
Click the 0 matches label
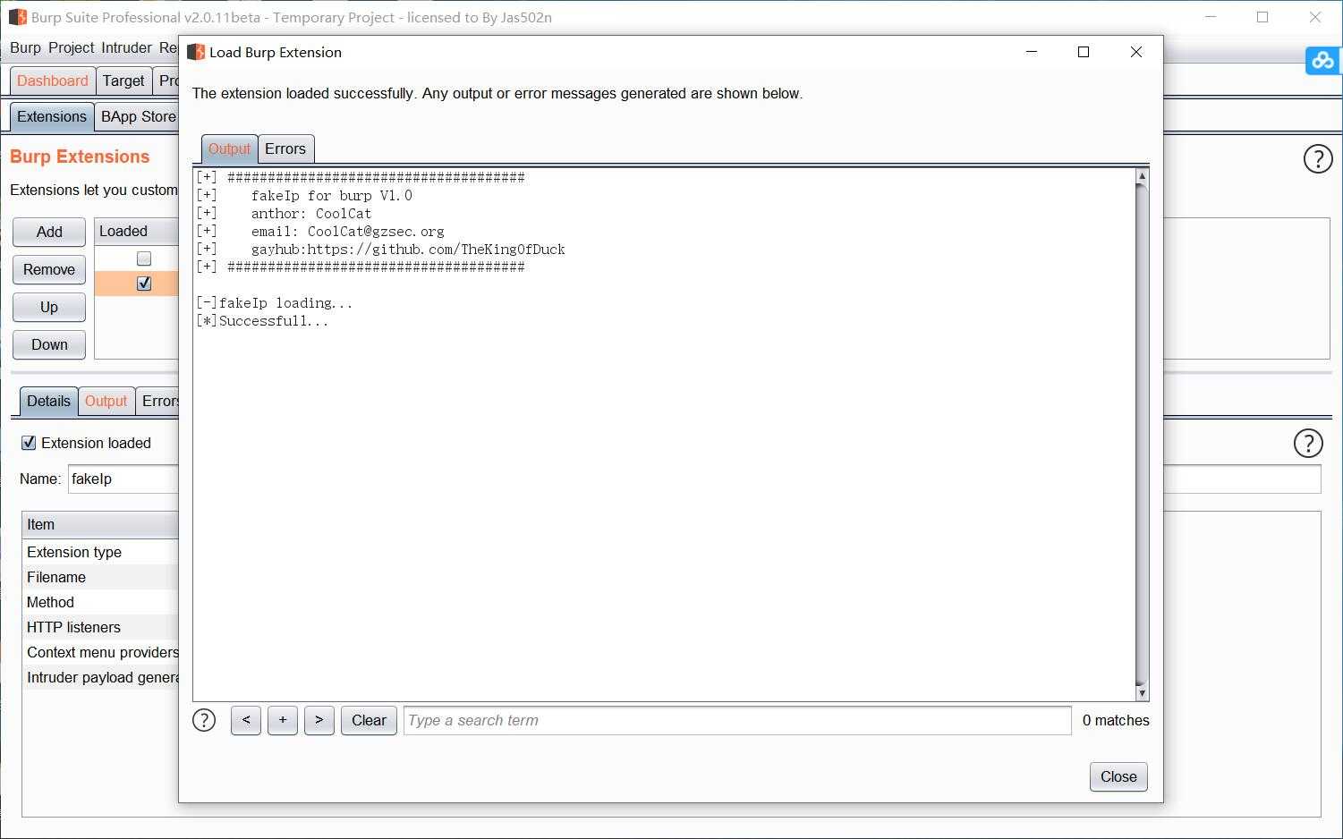click(x=1116, y=720)
